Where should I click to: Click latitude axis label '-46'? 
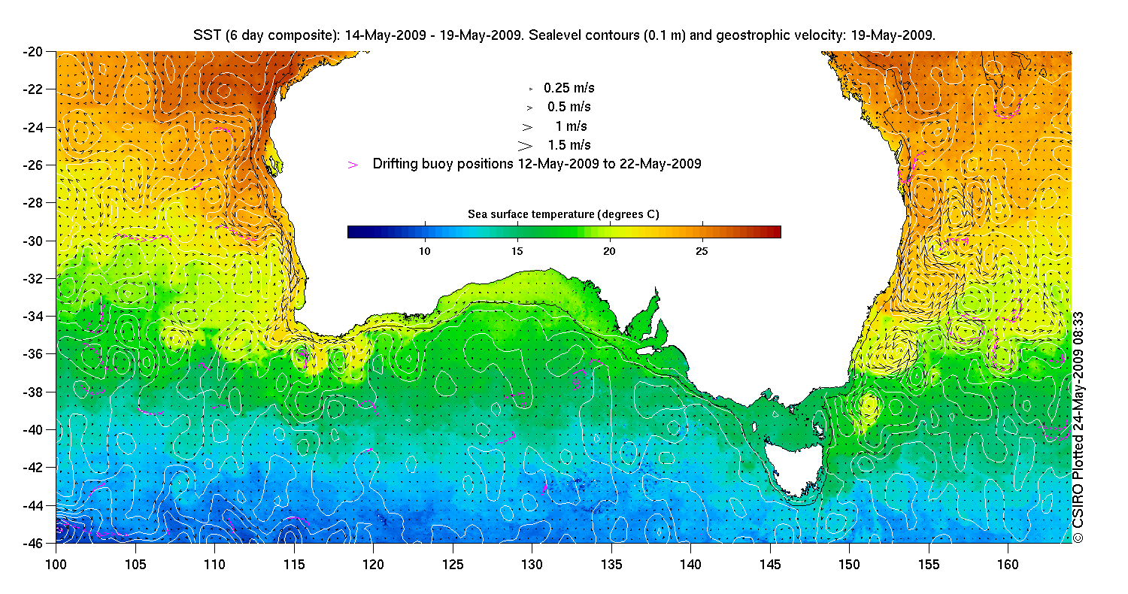point(35,542)
